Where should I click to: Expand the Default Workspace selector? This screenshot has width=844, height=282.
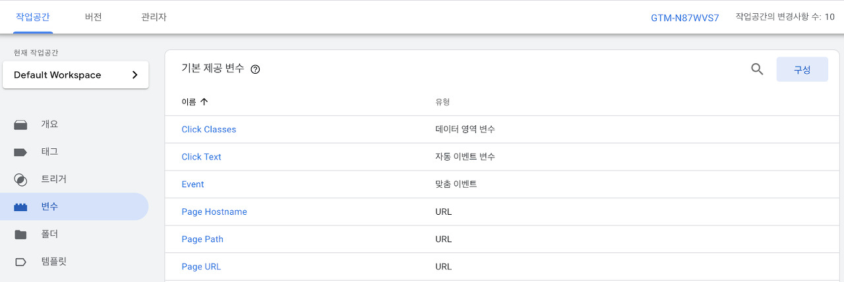tap(76, 74)
